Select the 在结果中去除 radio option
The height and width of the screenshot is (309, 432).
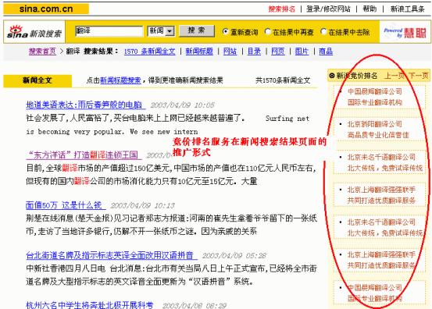323,32
